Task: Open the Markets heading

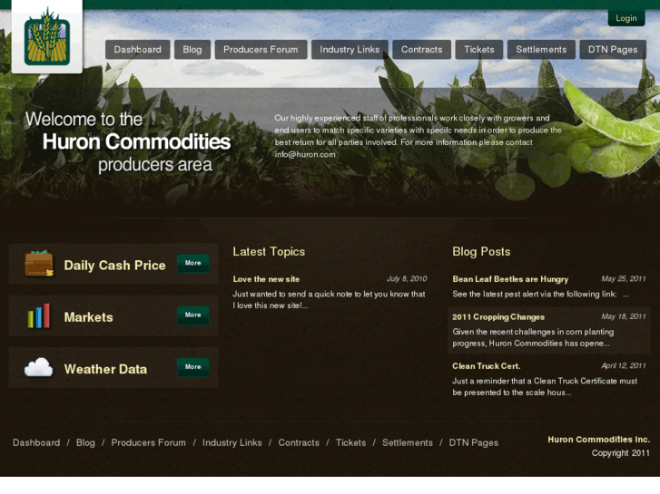Action: click(88, 317)
